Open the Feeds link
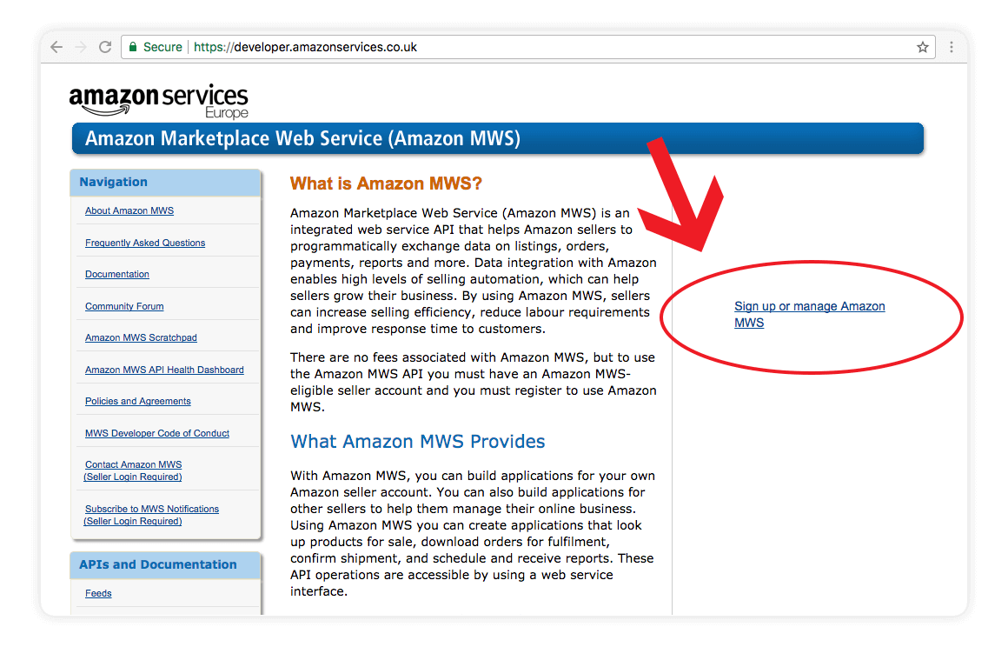The height and width of the screenshot is (647, 1008). (98, 594)
